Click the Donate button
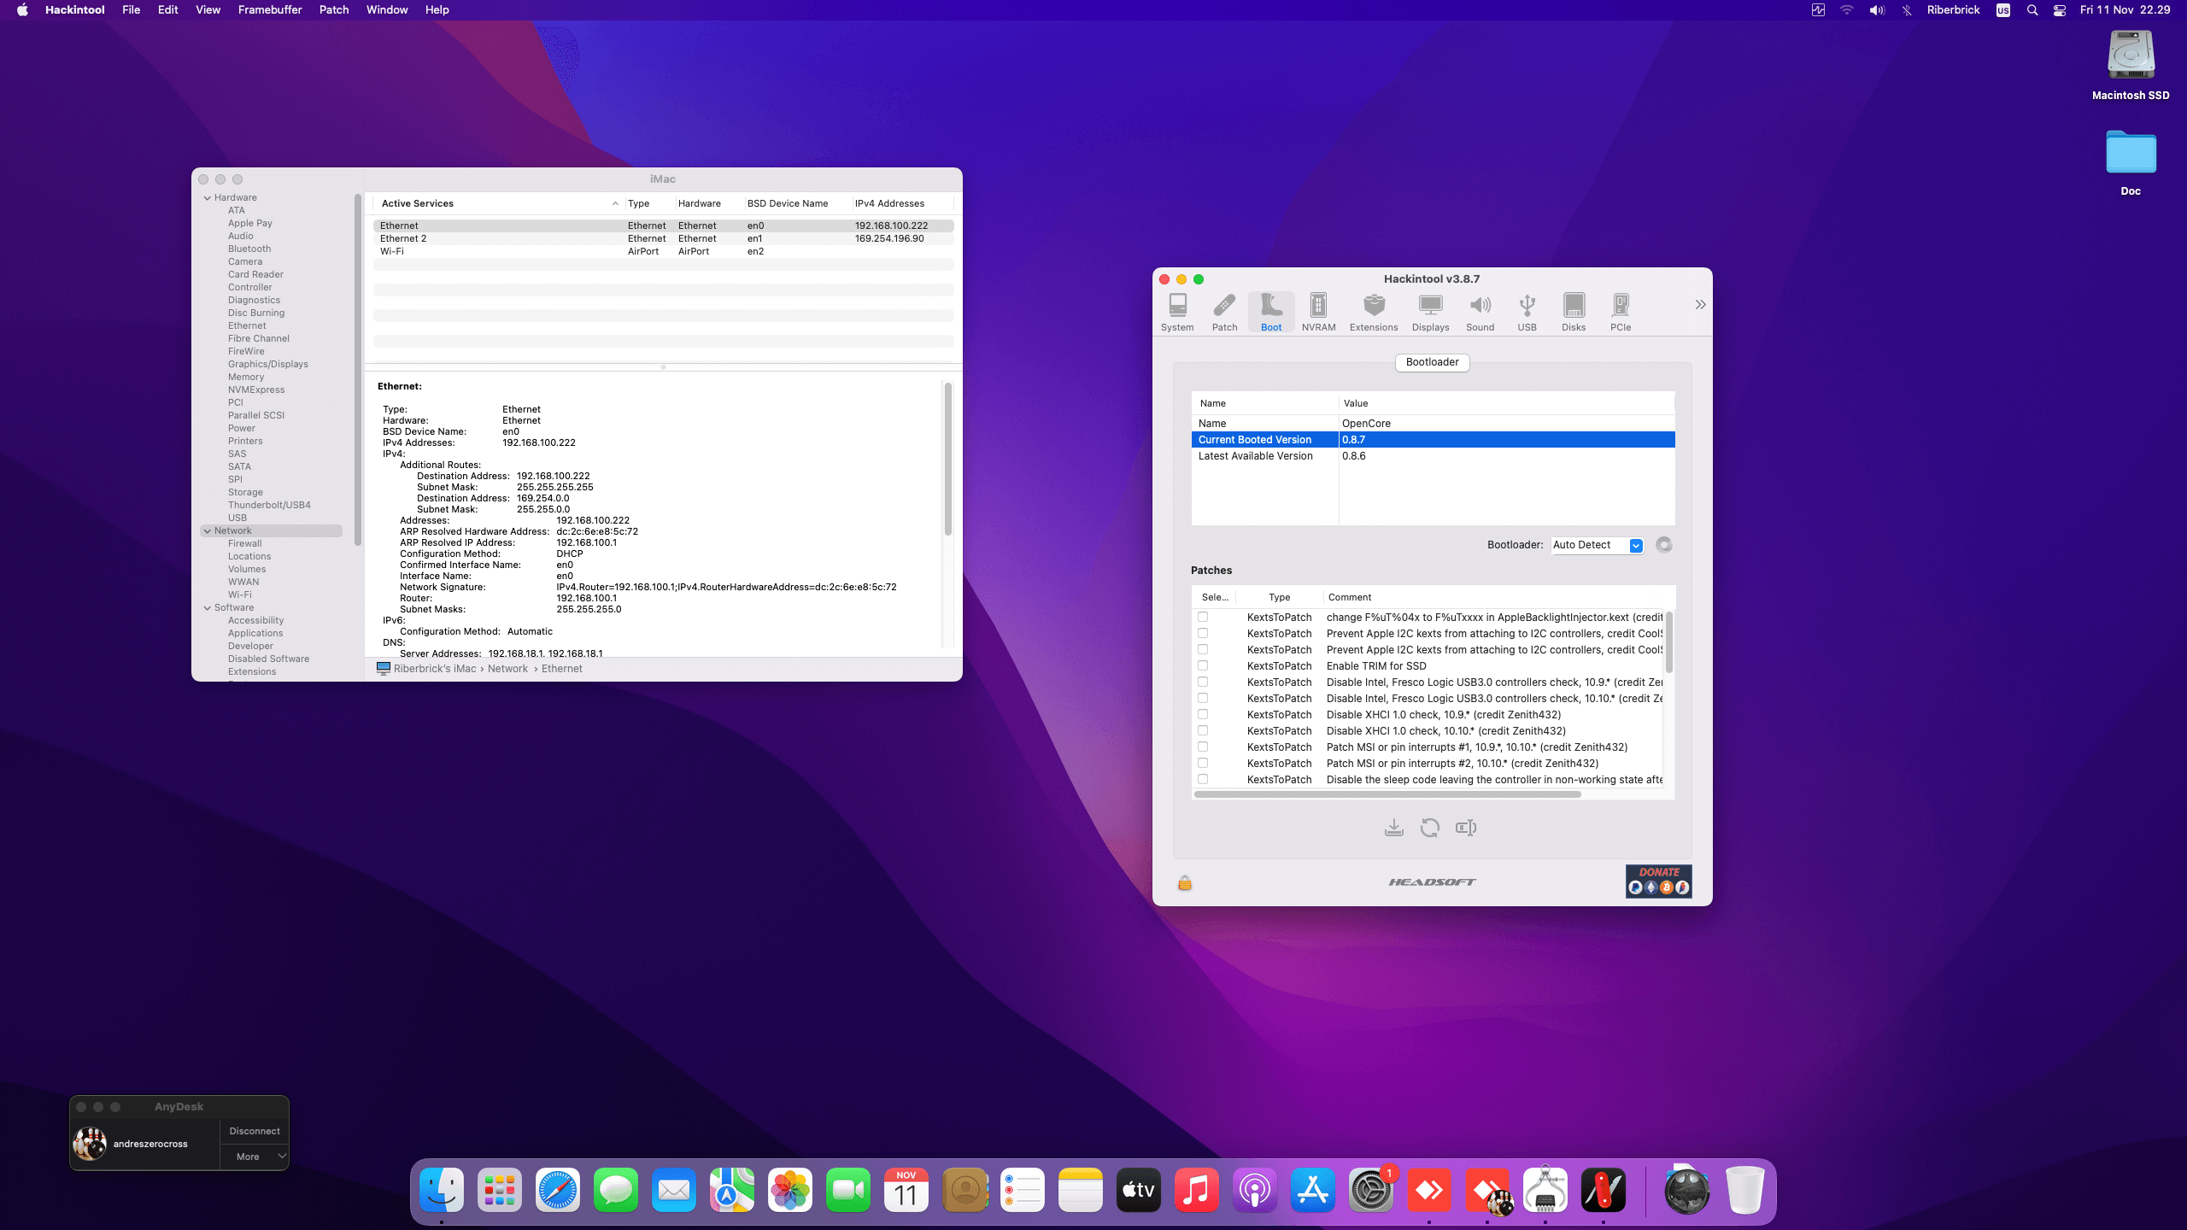 pos(1658,881)
